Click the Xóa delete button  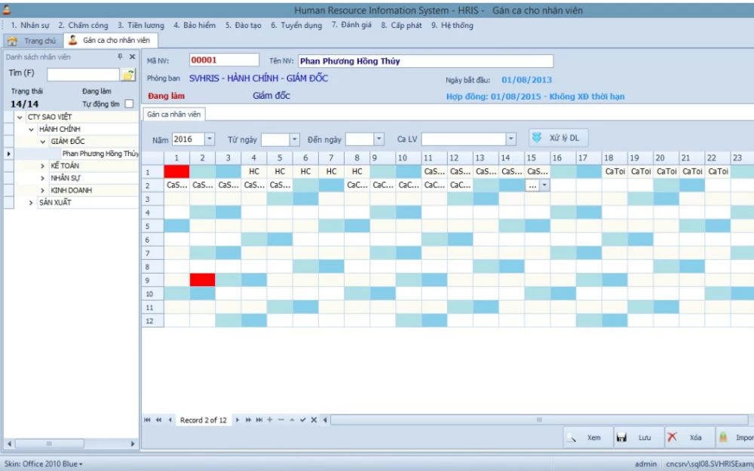[686, 437]
